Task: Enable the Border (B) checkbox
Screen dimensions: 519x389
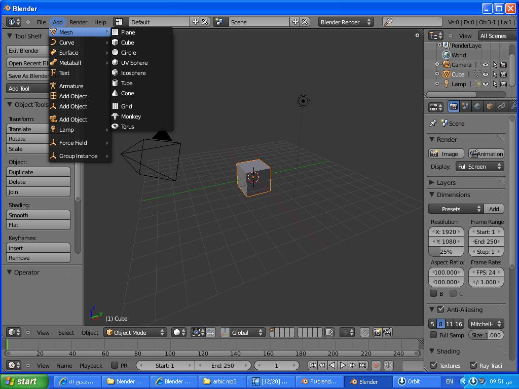Action: pos(433,293)
